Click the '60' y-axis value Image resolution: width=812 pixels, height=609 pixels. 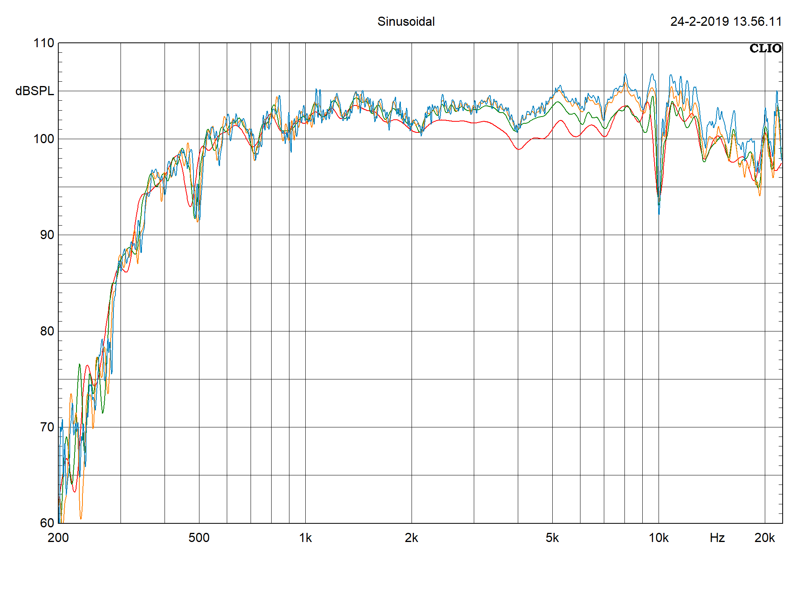tap(47, 523)
